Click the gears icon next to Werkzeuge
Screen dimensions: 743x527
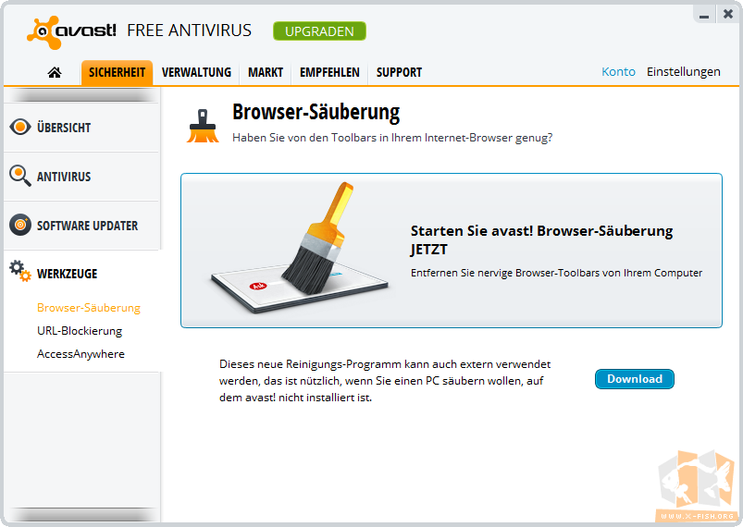(x=20, y=271)
